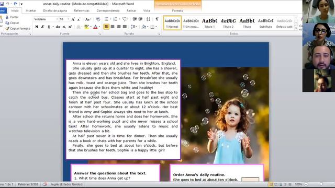Apply the Título 1 style
The image size is (335, 188).
209,23
